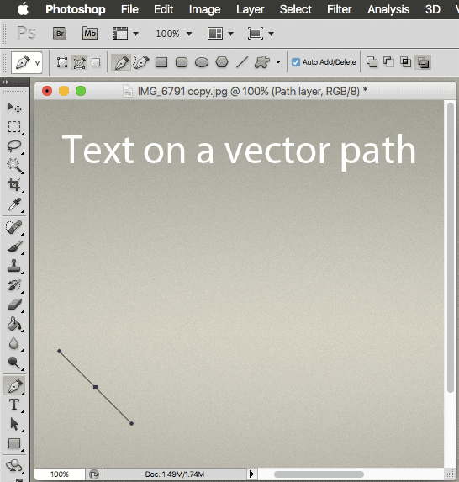Choose Rounded Rectangle shape in options bar
Screen dimensions: 459x482
182,62
